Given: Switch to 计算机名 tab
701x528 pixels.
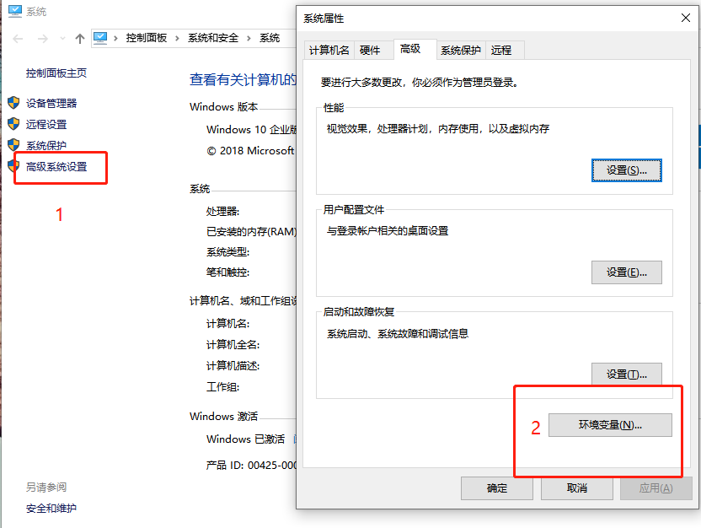Looking at the screenshot, I should click(329, 50).
